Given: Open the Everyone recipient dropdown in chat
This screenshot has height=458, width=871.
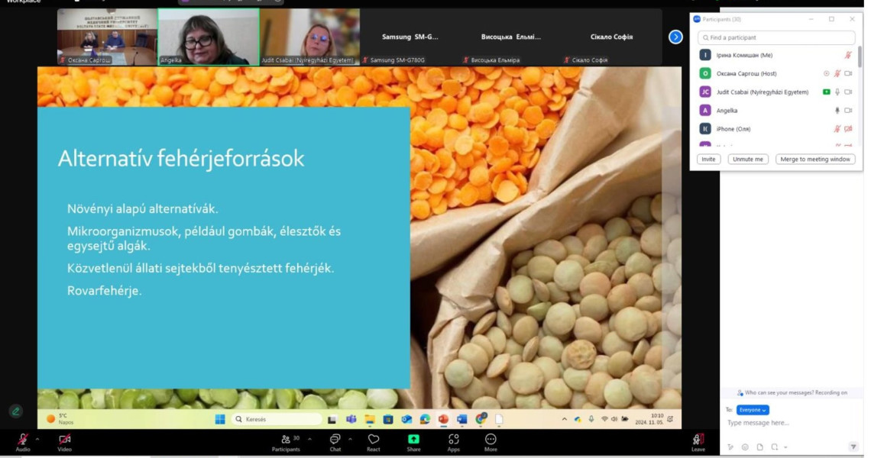Looking at the screenshot, I should (752, 410).
